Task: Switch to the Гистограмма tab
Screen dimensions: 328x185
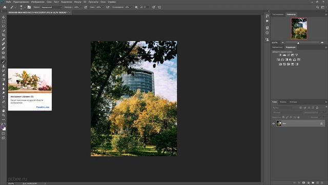Action: click(278, 14)
